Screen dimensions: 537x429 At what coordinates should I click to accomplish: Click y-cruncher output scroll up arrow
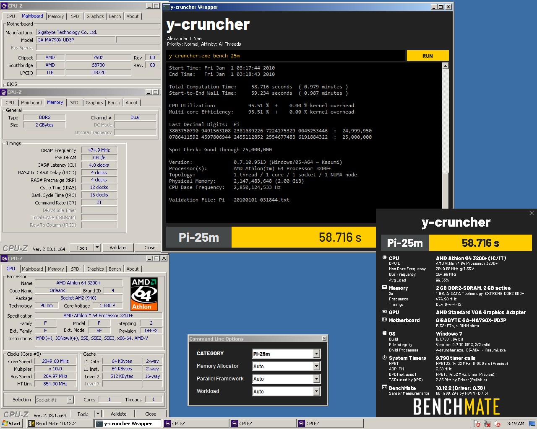pyautogui.click(x=445, y=66)
